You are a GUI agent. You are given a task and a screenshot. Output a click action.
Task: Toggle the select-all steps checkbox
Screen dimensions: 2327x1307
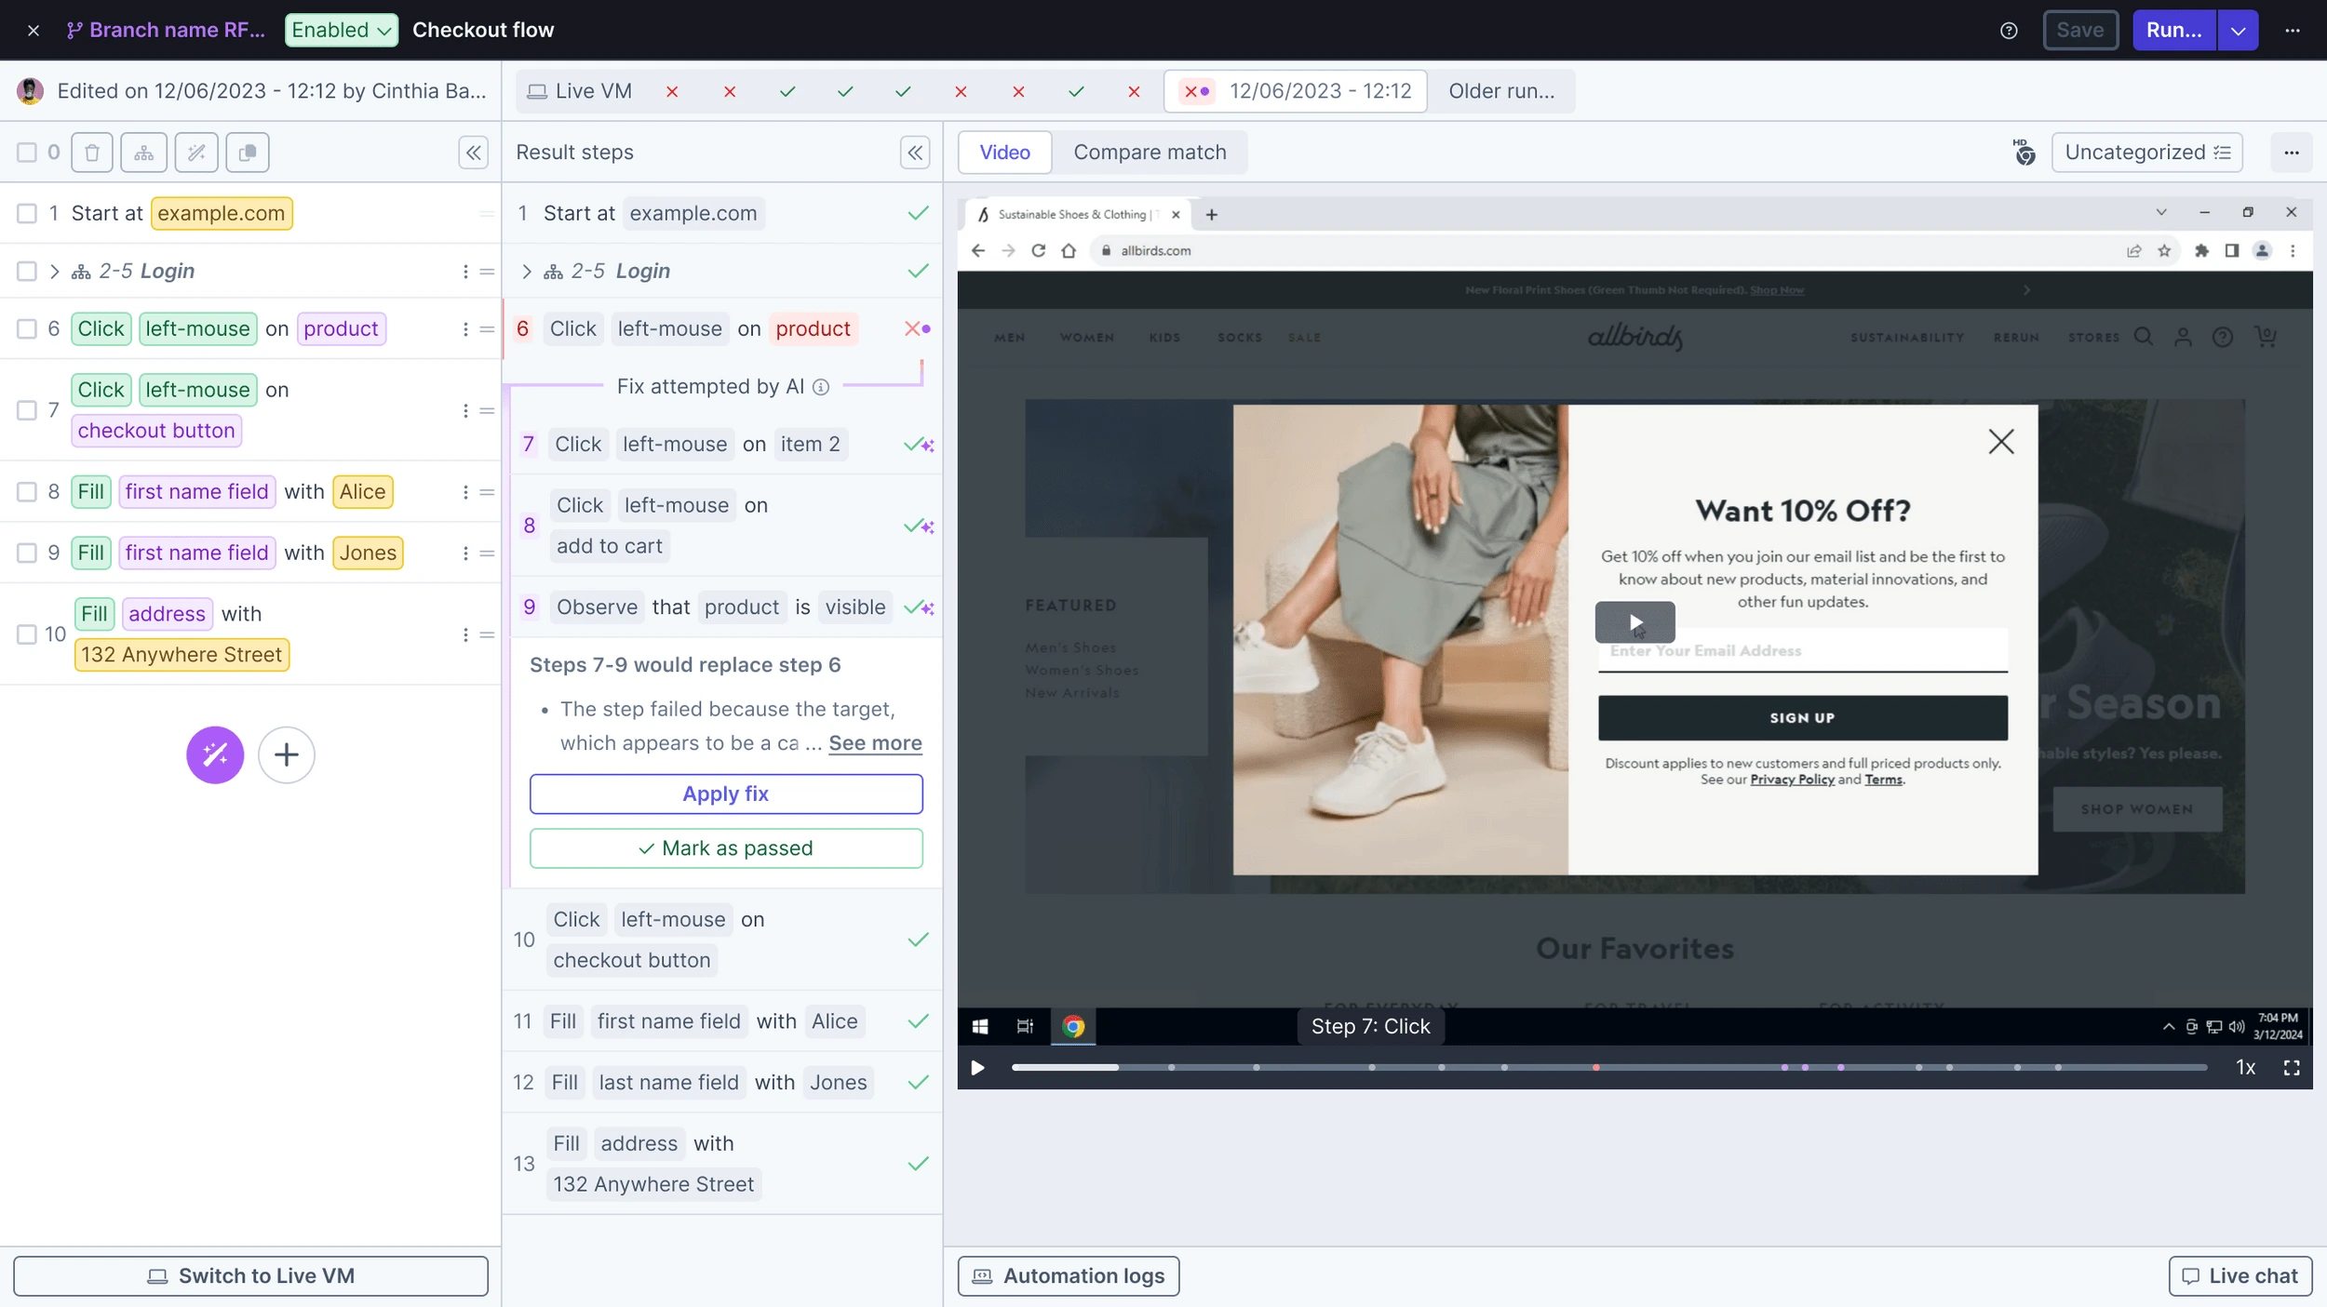click(27, 153)
